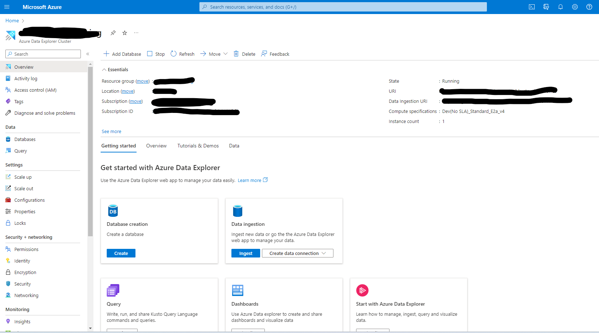
Task: Open the notifications bell
Action: tap(561, 7)
